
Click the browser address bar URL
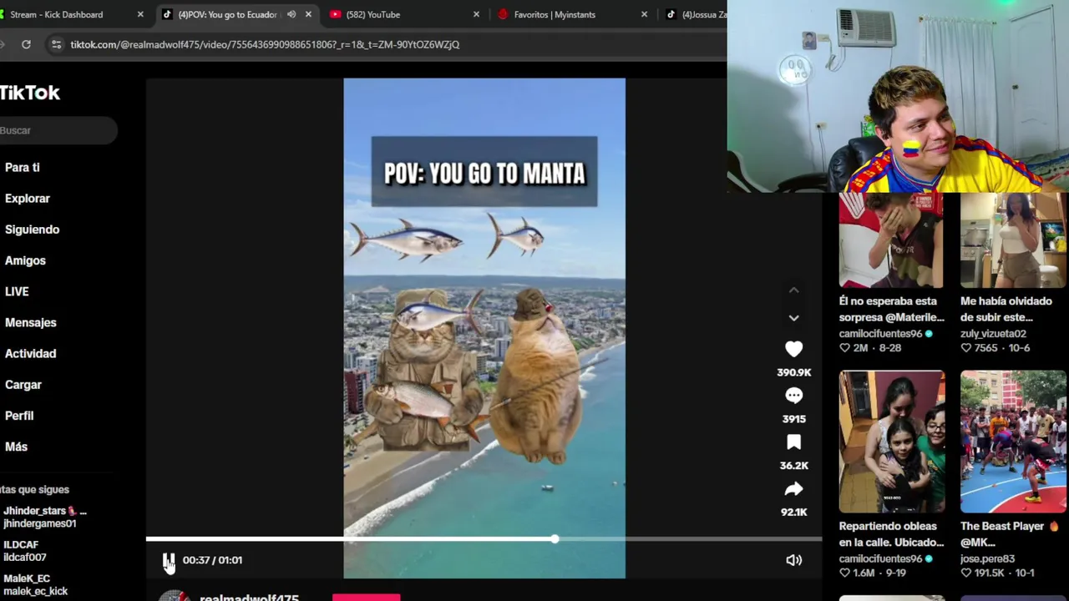point(265,44)
